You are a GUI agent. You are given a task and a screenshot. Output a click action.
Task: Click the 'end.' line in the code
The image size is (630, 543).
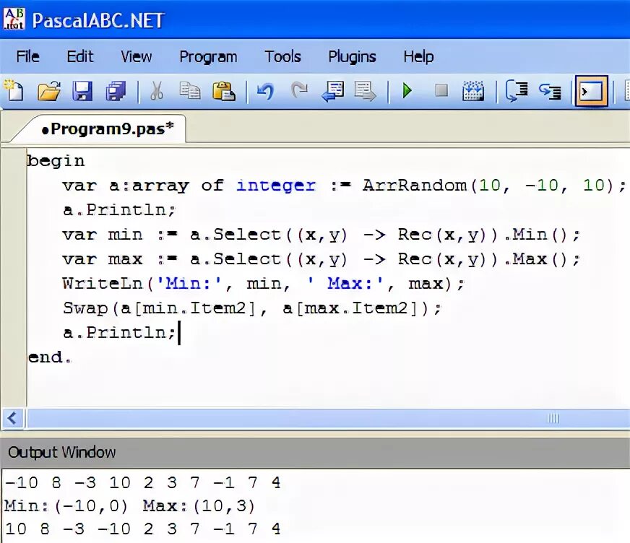[50, 357]
